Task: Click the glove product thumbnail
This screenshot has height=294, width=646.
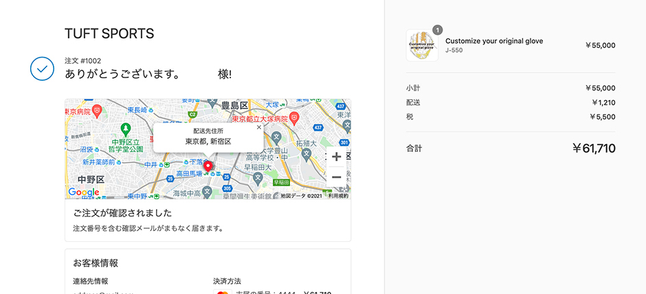Action: (x=422, y=45)
